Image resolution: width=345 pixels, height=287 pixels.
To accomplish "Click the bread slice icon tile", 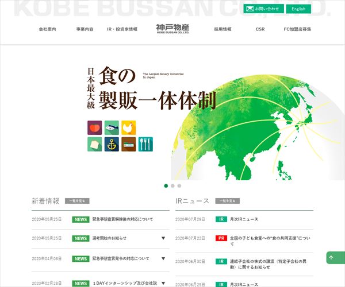I will 95,144.
